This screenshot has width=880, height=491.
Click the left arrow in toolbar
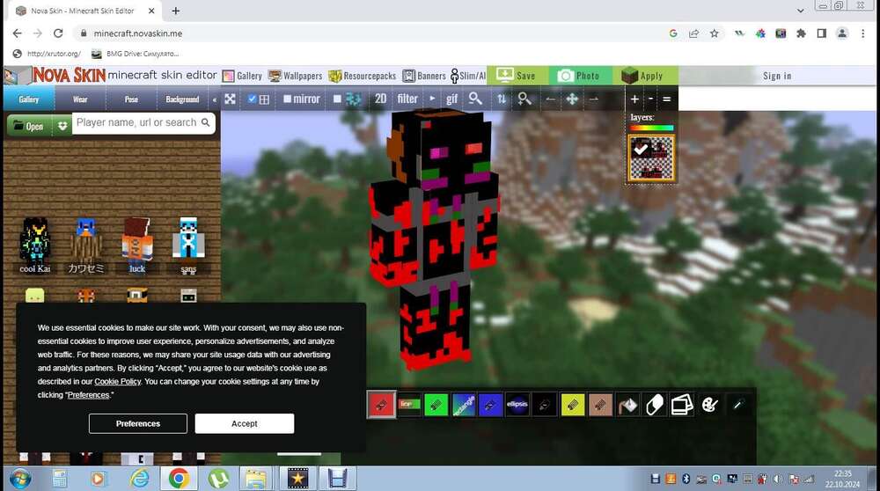tap(550, 99)
